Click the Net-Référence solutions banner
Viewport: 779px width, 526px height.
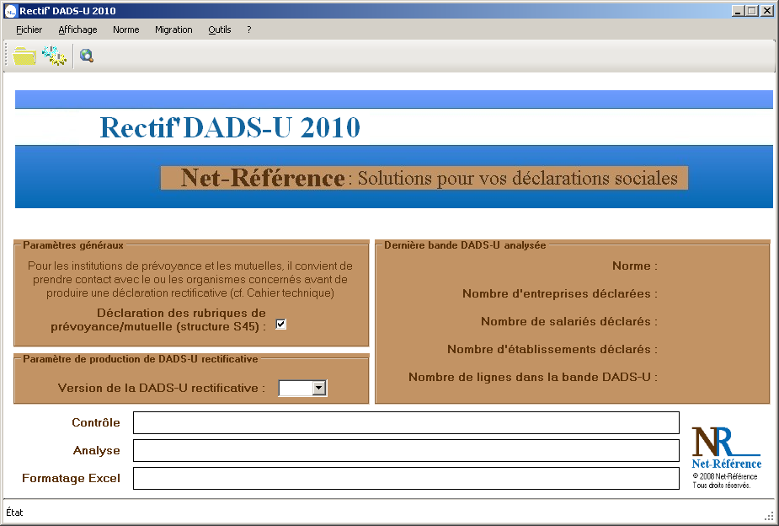(424, 178)
